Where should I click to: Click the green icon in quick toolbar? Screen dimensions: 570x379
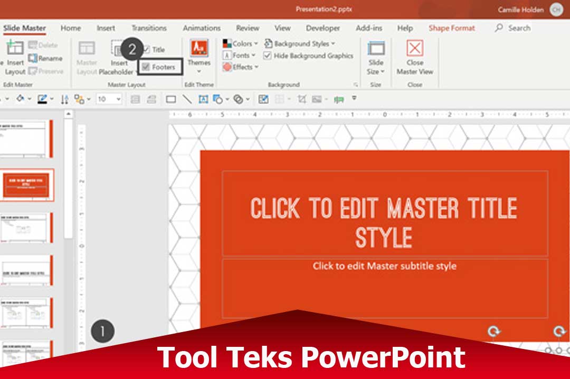pos(339,100)
